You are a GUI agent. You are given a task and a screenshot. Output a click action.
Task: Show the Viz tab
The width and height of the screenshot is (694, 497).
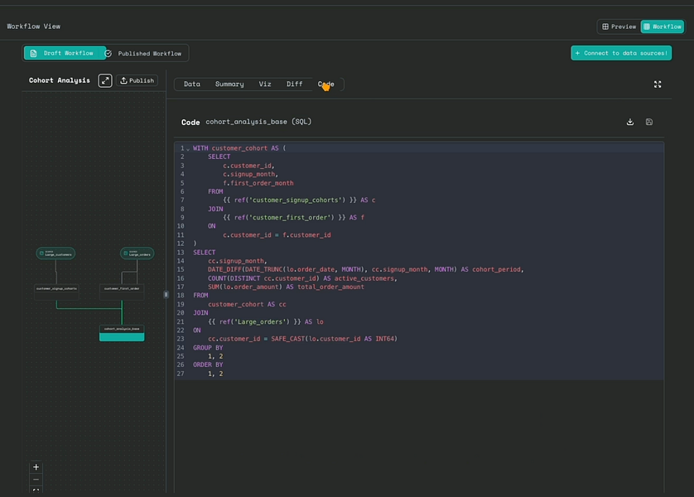(x=265, y=84)
